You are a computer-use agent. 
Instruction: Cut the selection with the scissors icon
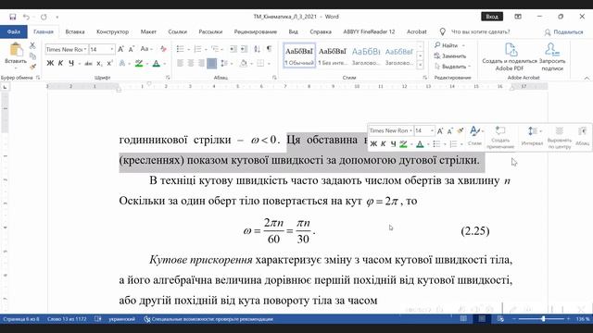(x=32, y=45)
